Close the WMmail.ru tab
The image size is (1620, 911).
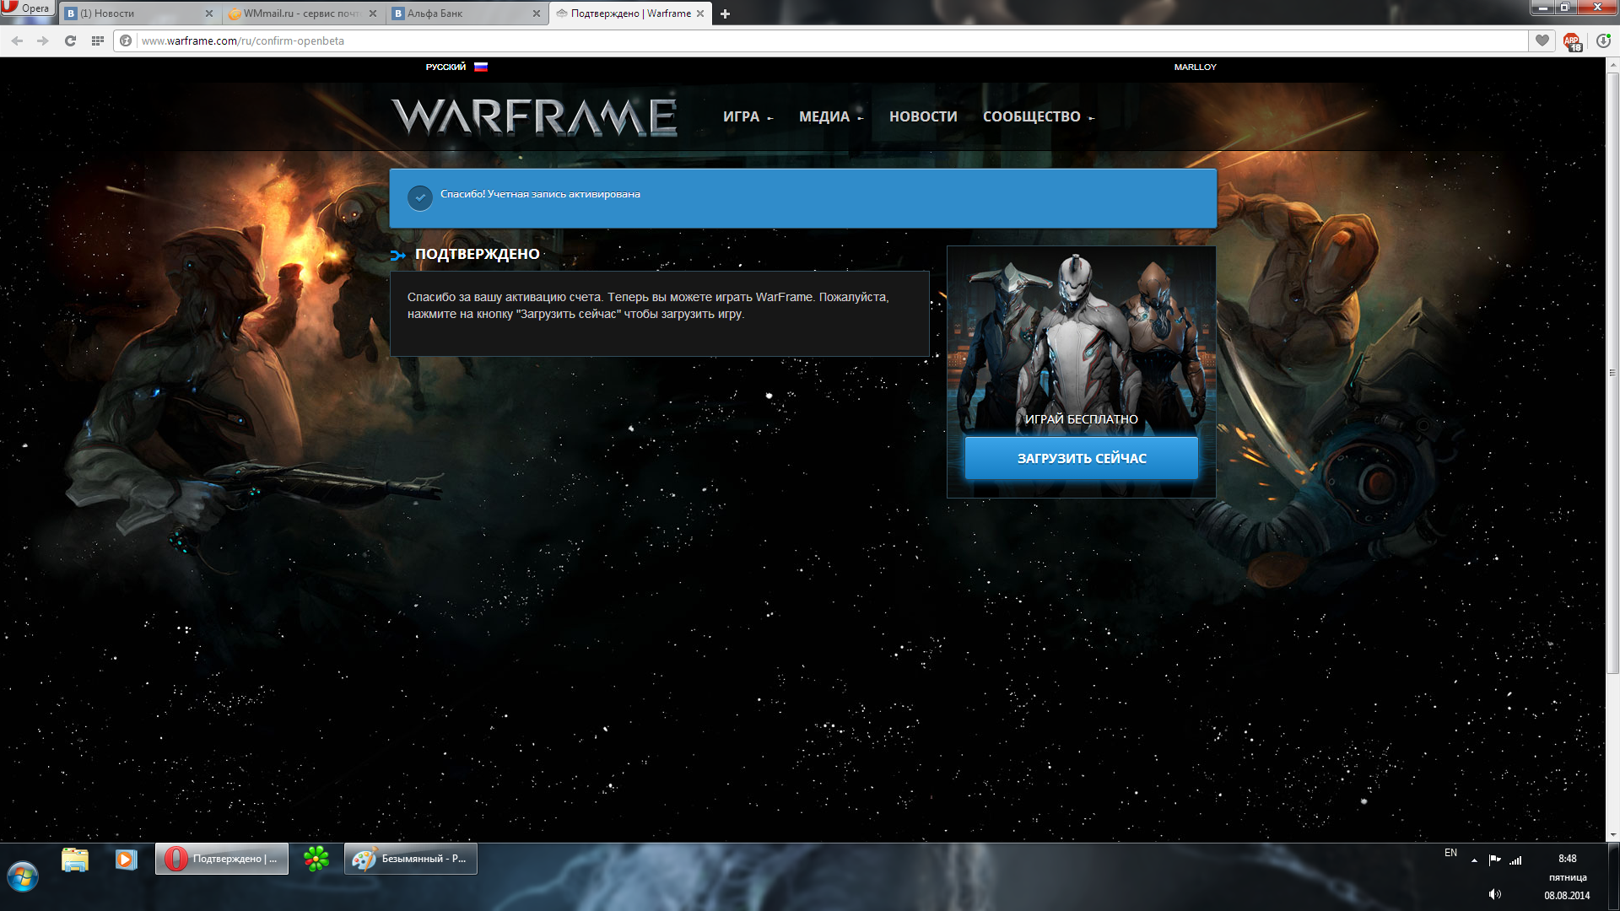click(x=373, y=13)
